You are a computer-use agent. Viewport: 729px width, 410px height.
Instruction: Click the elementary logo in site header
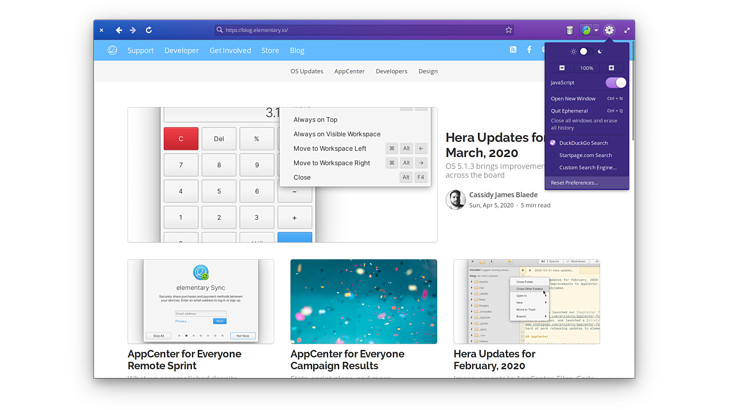(112, 50)
